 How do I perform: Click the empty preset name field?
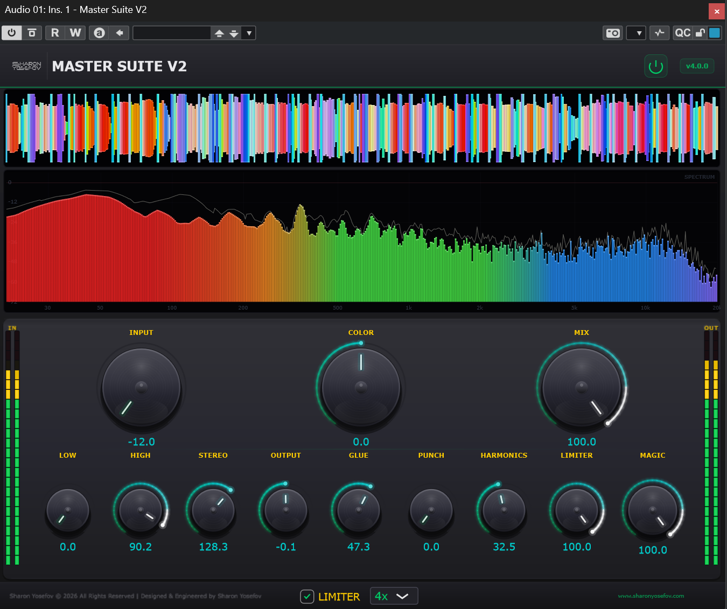[x=171, y=33]
